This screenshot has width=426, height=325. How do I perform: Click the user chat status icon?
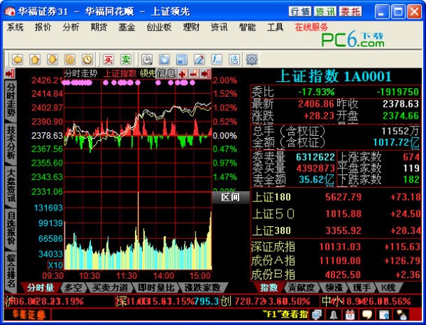click(x=402, y=314)
